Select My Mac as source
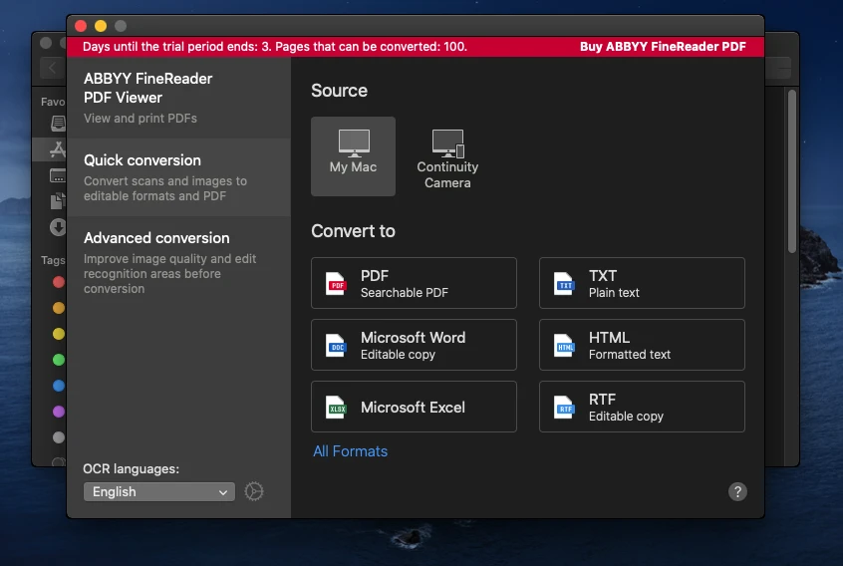Viewport: 843px width, 566px height. point(353,156)
